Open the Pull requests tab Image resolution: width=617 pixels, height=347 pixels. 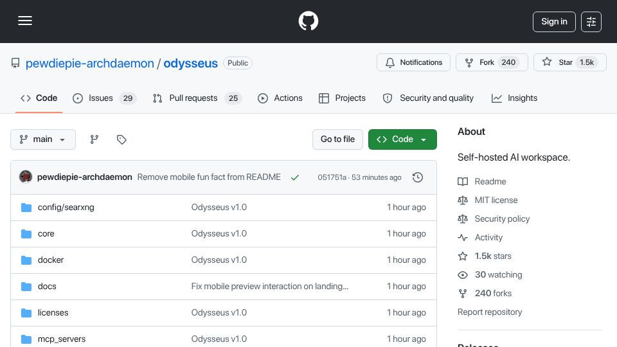tap(197, 98)
